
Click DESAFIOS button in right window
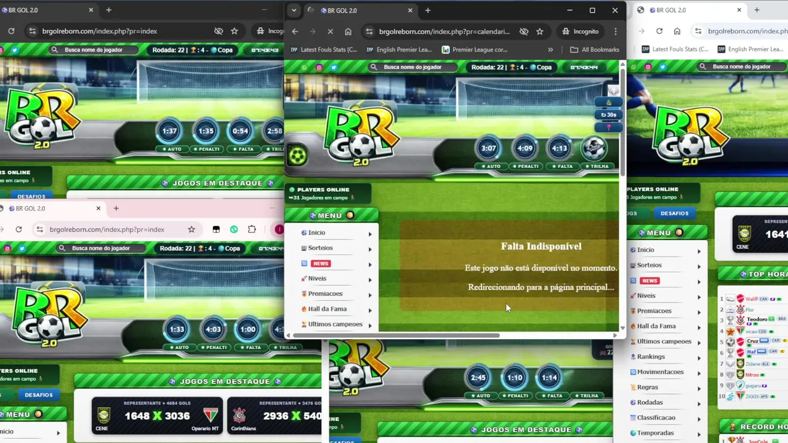coord(674,213)
